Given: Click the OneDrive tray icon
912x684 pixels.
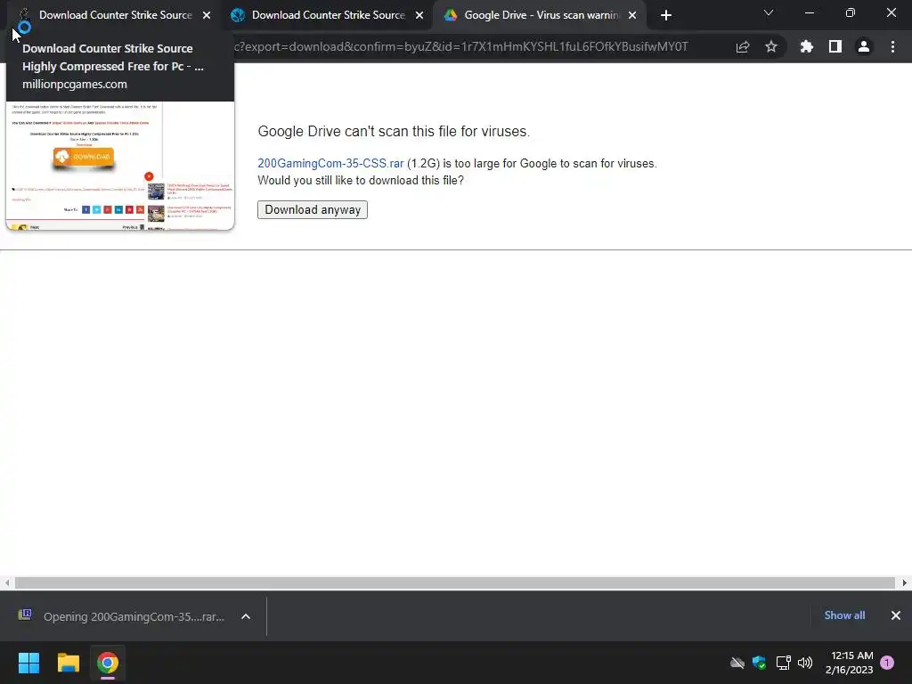Looking at the screenshot, I should tap(737, 663).
